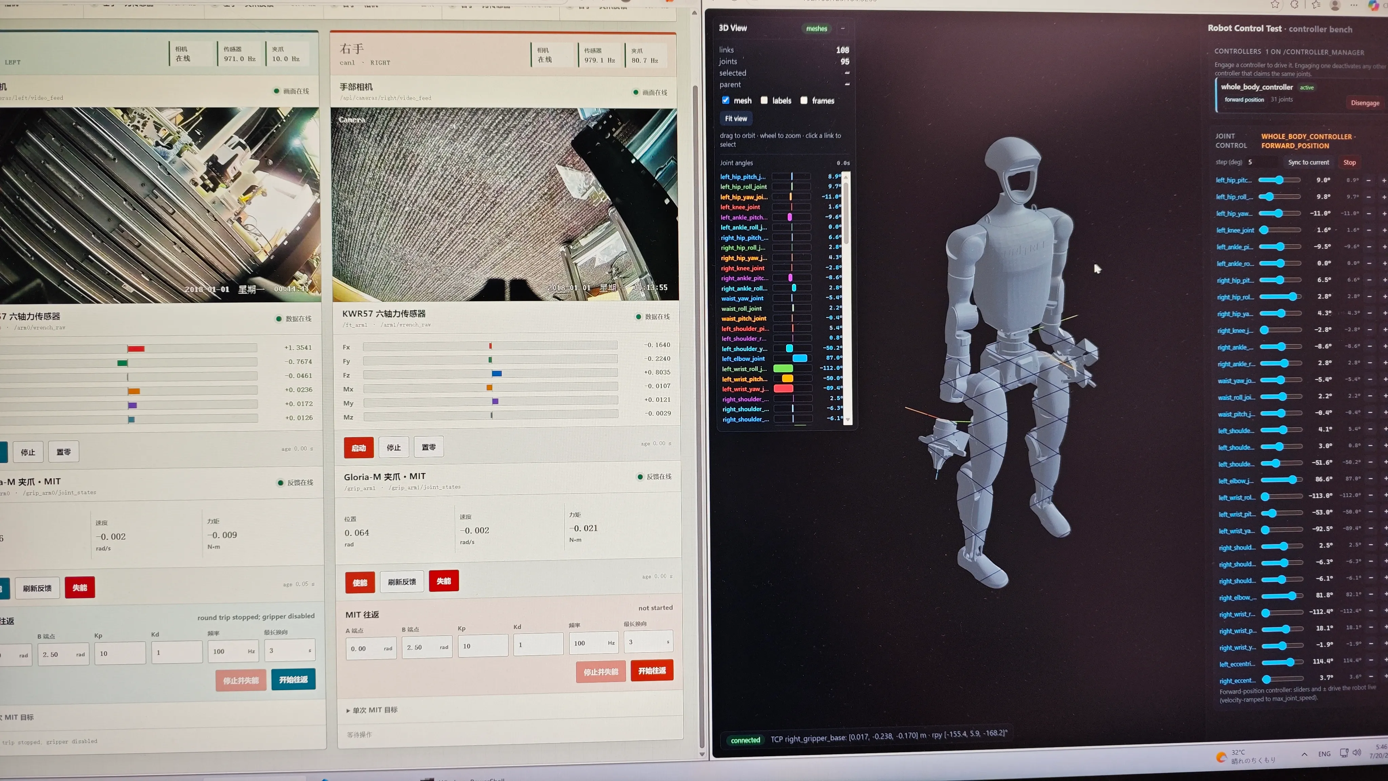Viewport: 1388px width, 781px height.
Task: Click 频率 100 Hz field in right-hand panel
Action: click(594, 642)
